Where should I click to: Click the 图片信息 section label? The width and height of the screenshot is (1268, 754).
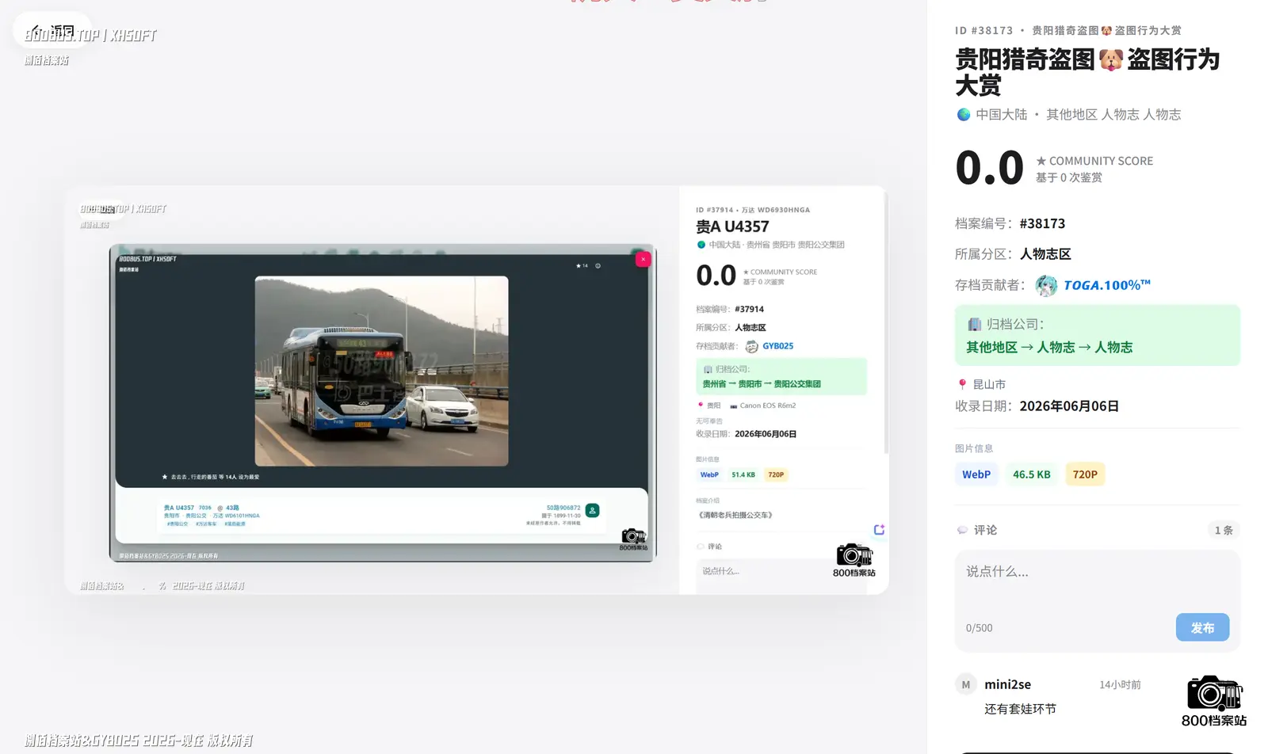coord(974,448)
